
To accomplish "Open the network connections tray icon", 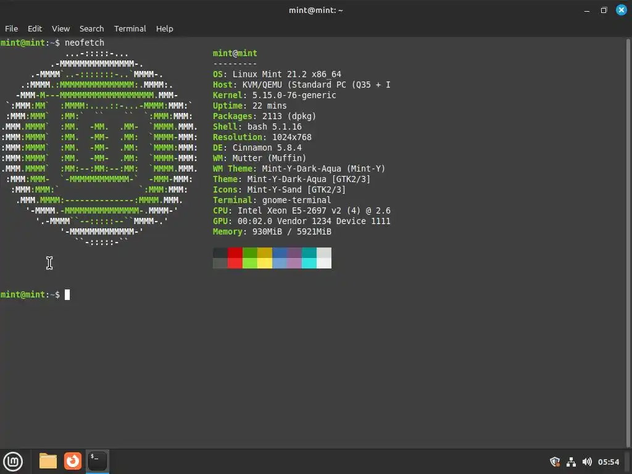I will pyautogui.click(x=571, y=462).
